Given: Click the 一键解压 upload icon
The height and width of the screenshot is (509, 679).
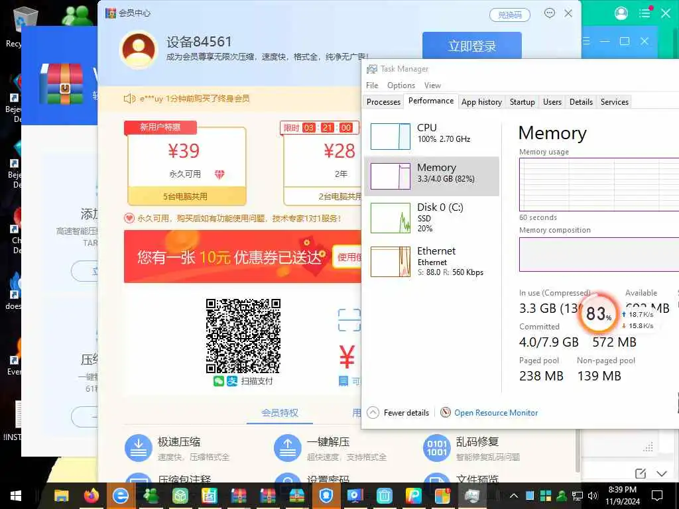Looking at the screenshot, I should tap(288, 448).
